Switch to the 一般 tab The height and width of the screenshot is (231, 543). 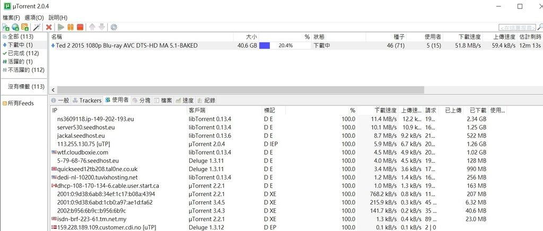60,100
